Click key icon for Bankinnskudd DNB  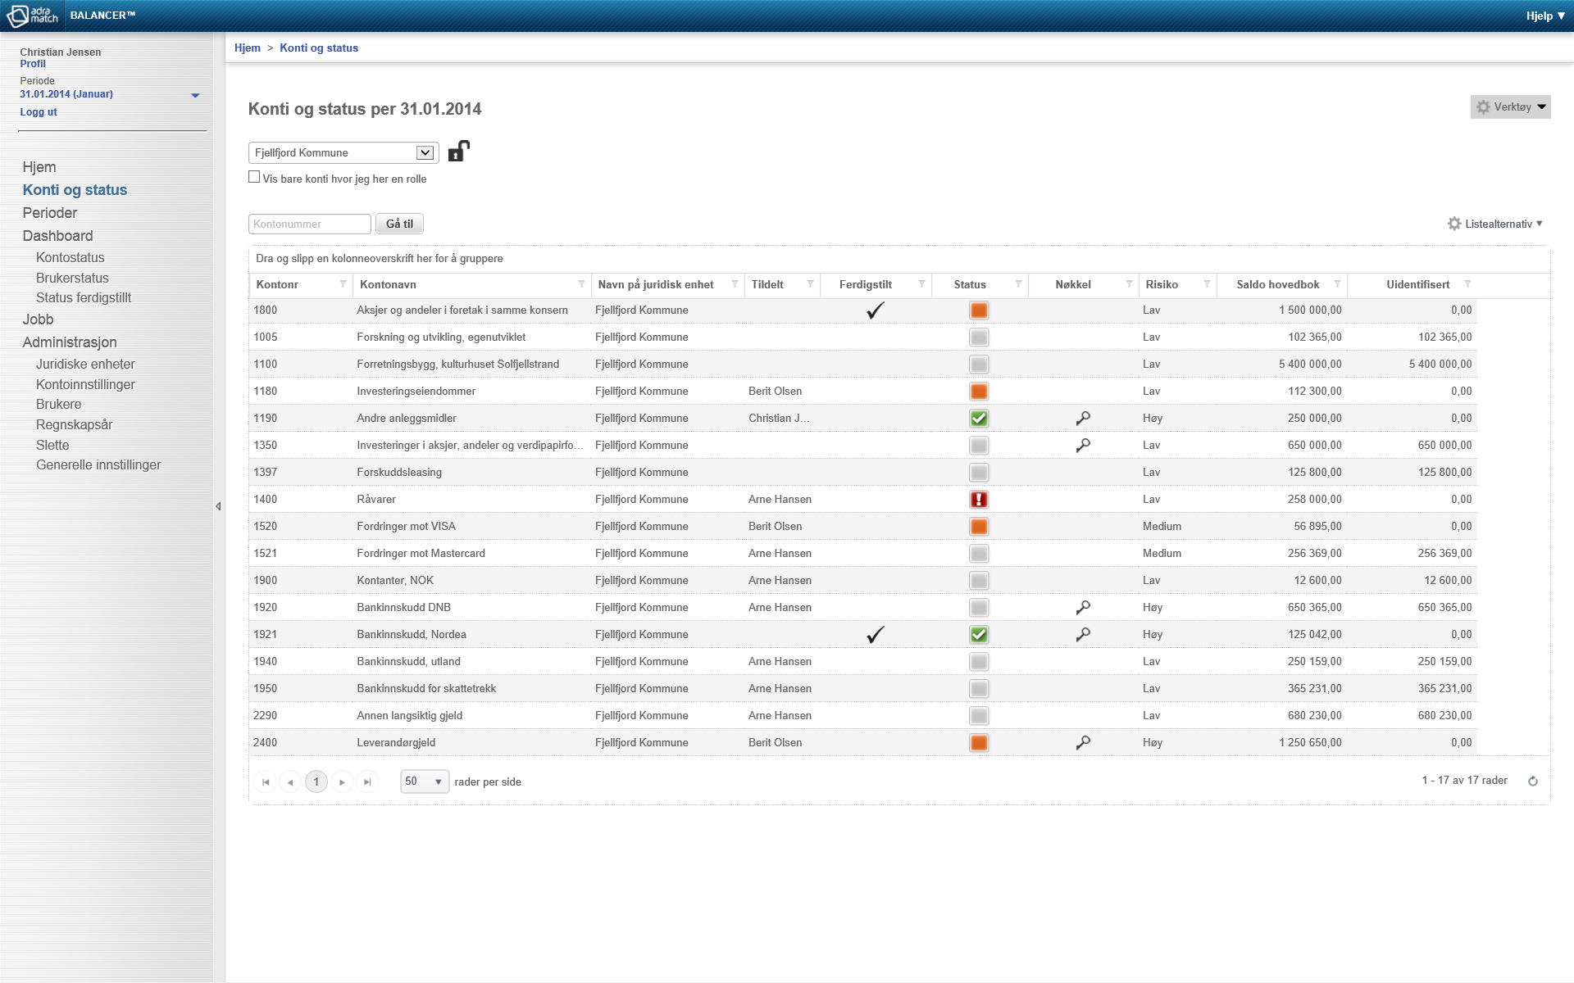[x=1083, y=608]
